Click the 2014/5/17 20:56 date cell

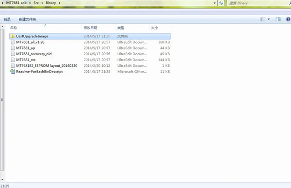[x=97, y=54]
